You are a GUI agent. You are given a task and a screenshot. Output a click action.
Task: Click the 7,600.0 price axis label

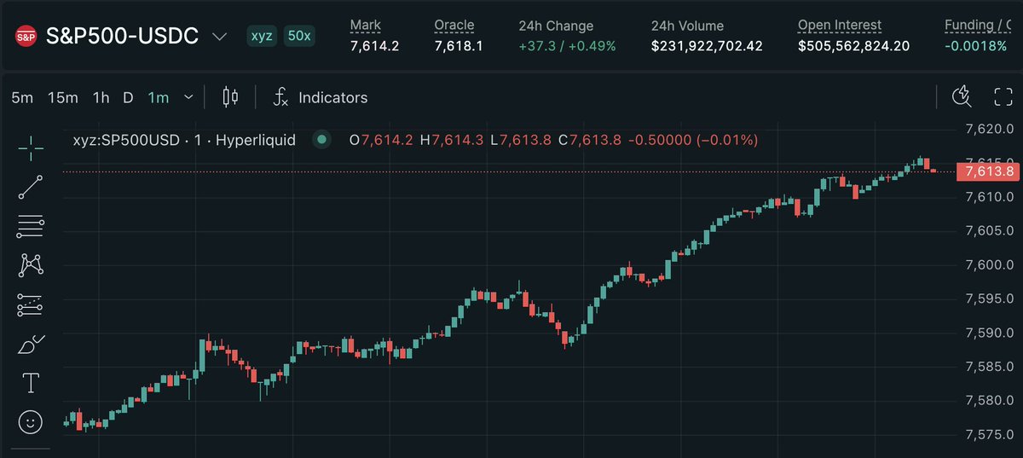point(990,265)
